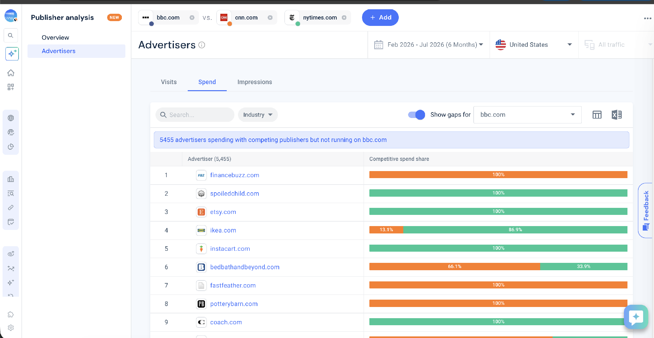
Task: Switch to the Visits tab
Action: 169,82
